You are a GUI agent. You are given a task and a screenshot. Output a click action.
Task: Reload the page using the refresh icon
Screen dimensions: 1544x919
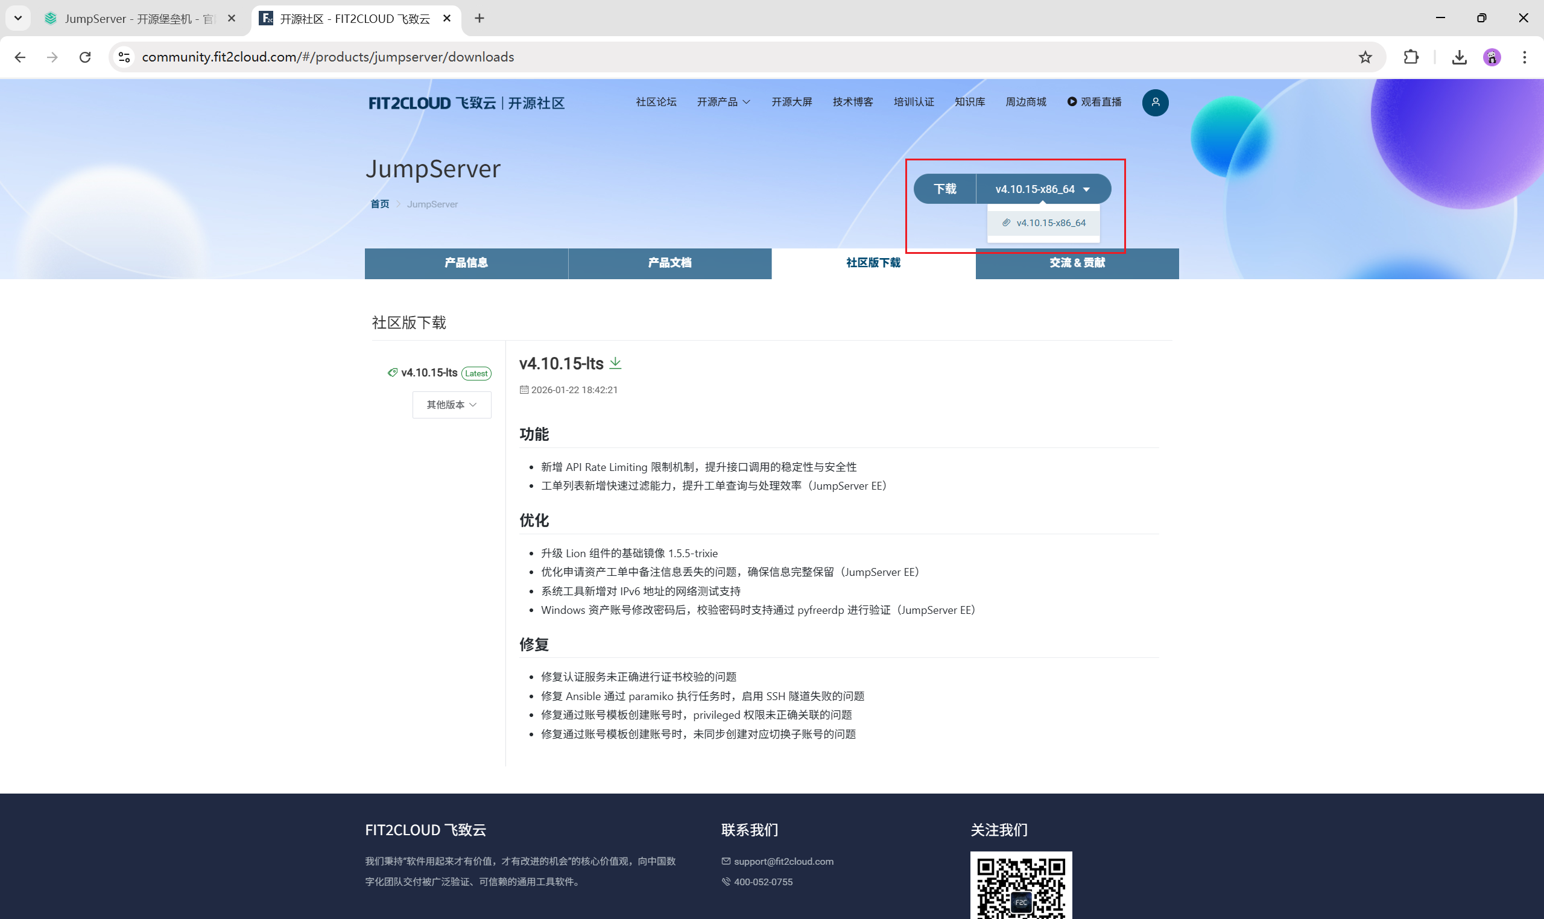tap(85, 57)
